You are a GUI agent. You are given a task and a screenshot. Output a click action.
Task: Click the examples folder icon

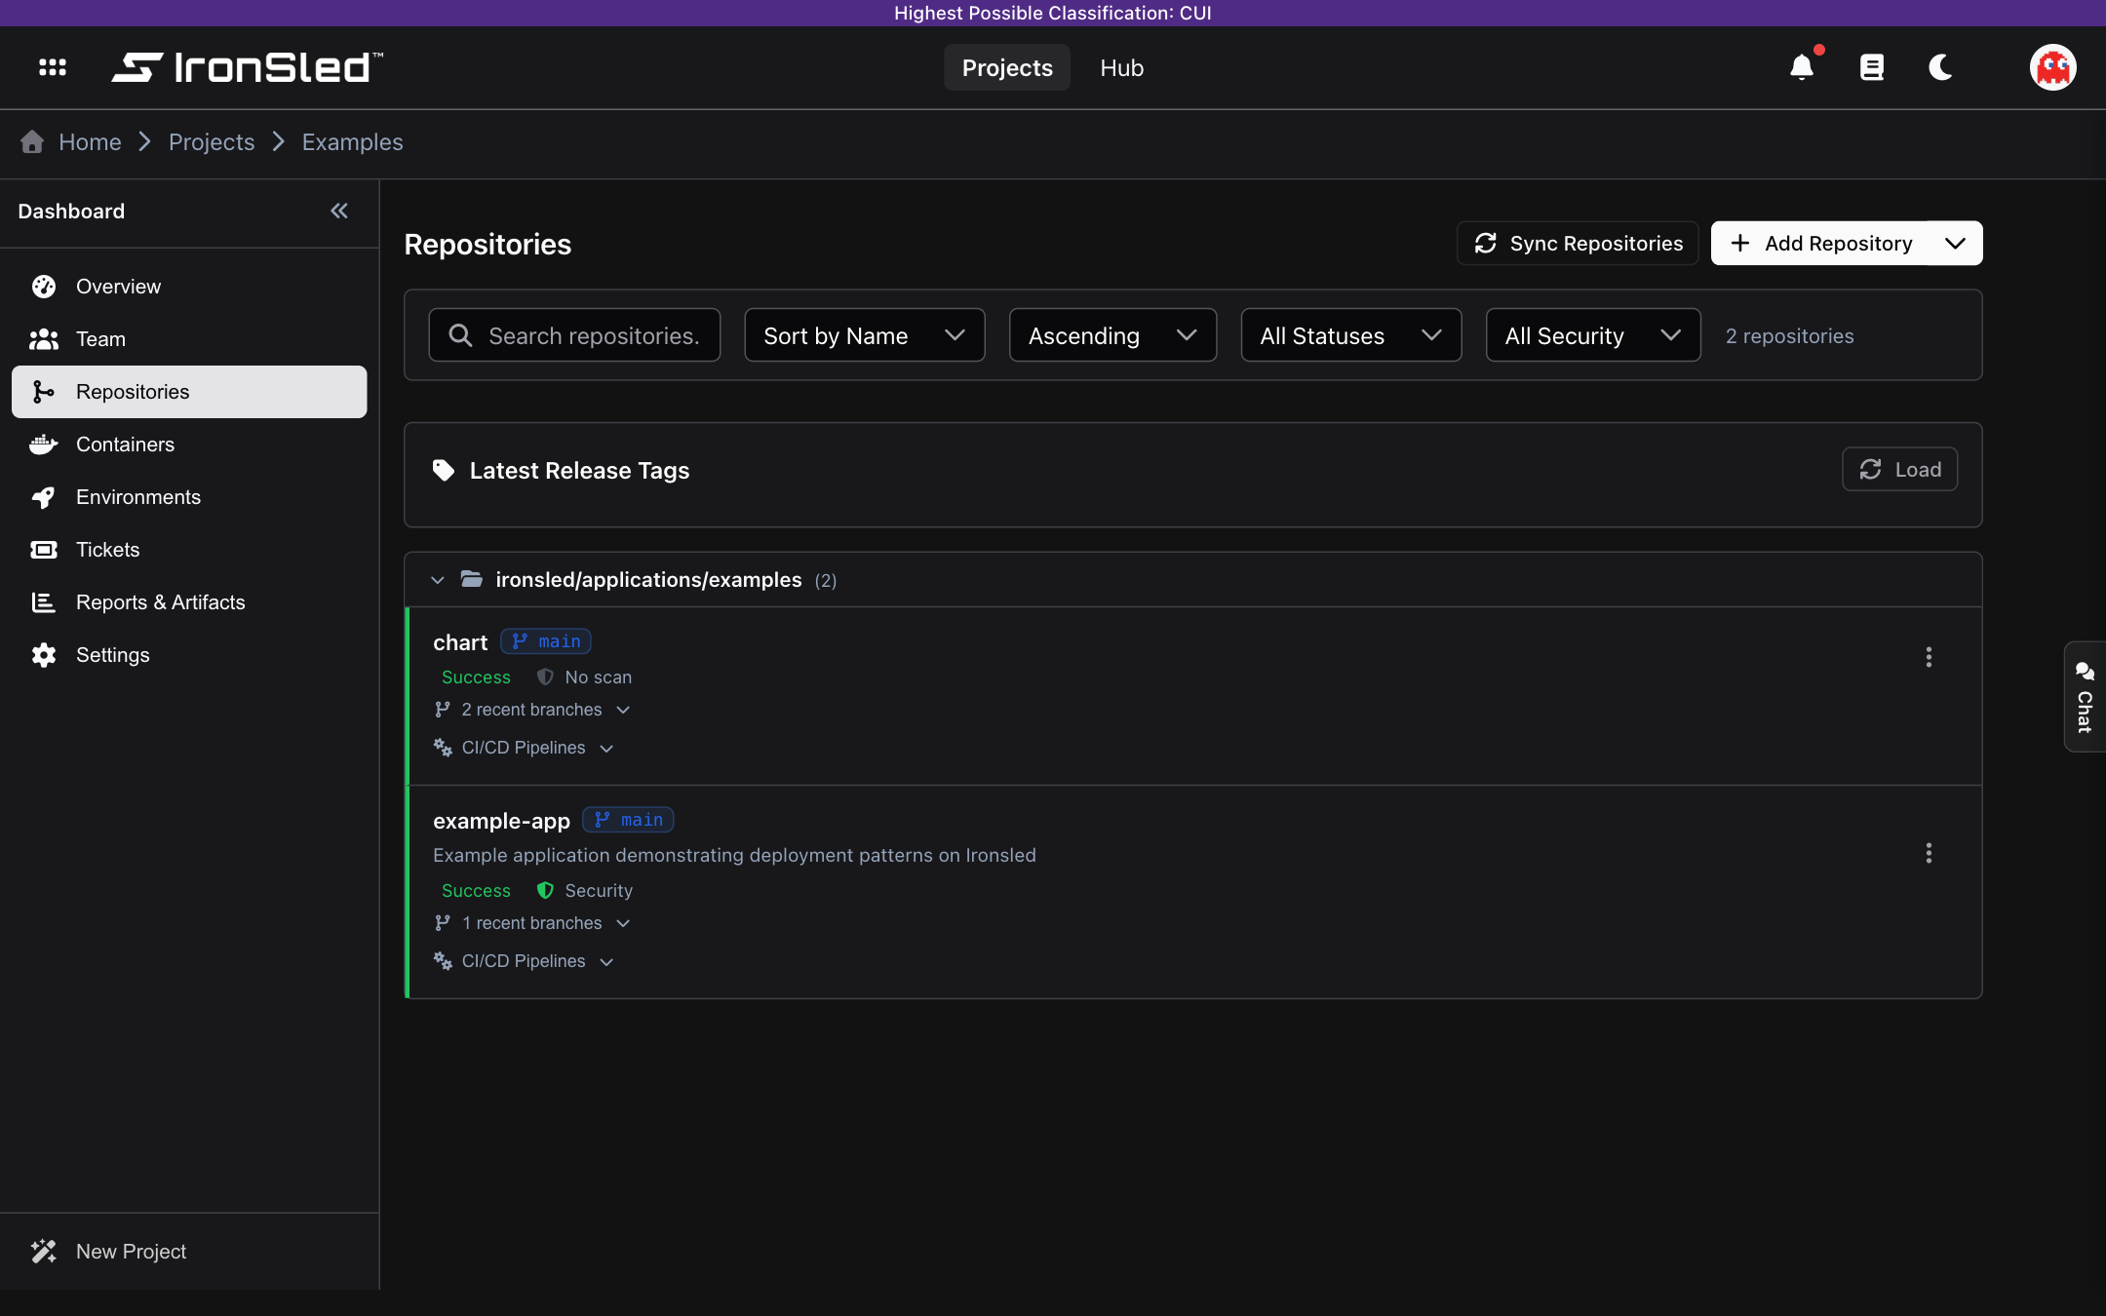[x=472, y=579]
